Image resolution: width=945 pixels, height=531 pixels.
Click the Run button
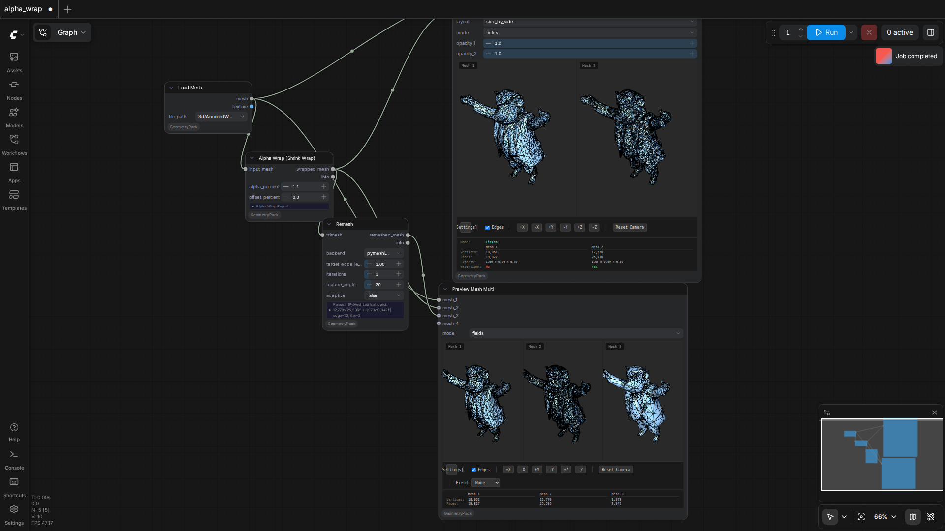tap(826, 32)
